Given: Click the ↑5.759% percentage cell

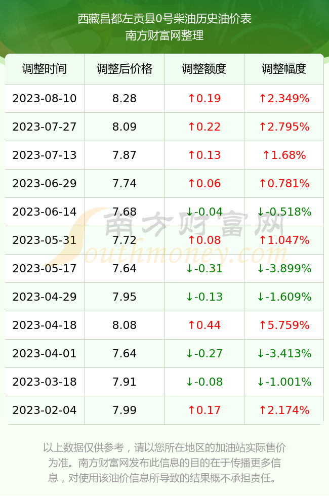Looking at the screenshot, I should pos(284,325).
